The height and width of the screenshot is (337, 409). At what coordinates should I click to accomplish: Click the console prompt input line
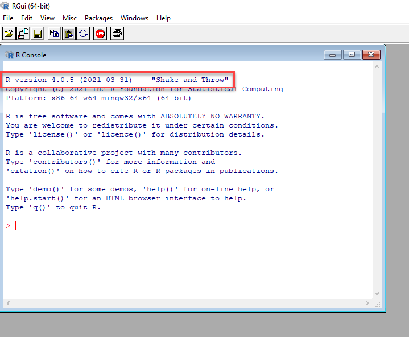click(188, 225)
